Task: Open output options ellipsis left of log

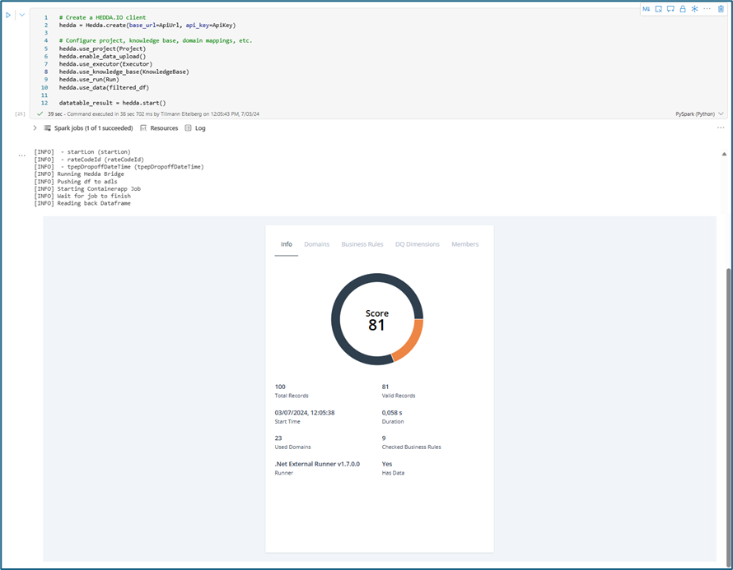Action: click(22, 155)
